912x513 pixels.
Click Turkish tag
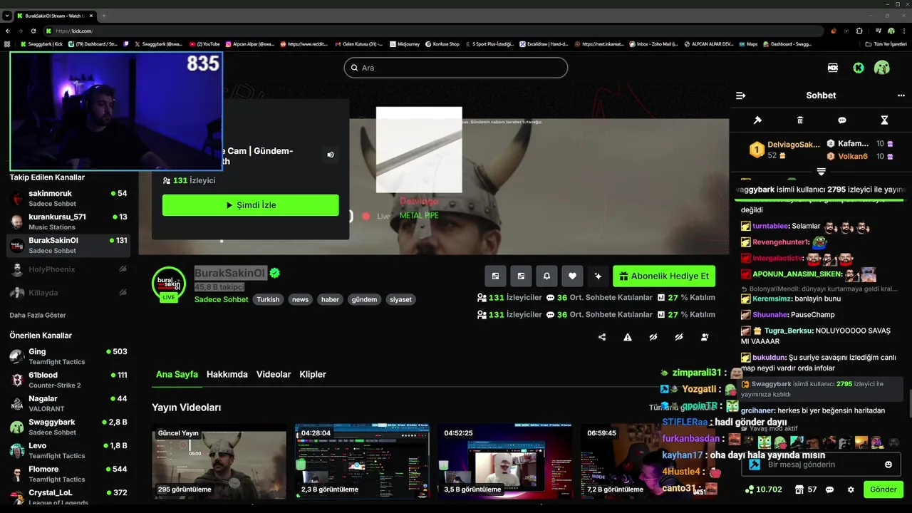point(268,300)
